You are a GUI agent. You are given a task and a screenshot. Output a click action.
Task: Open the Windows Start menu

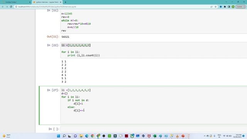point(58,136)
